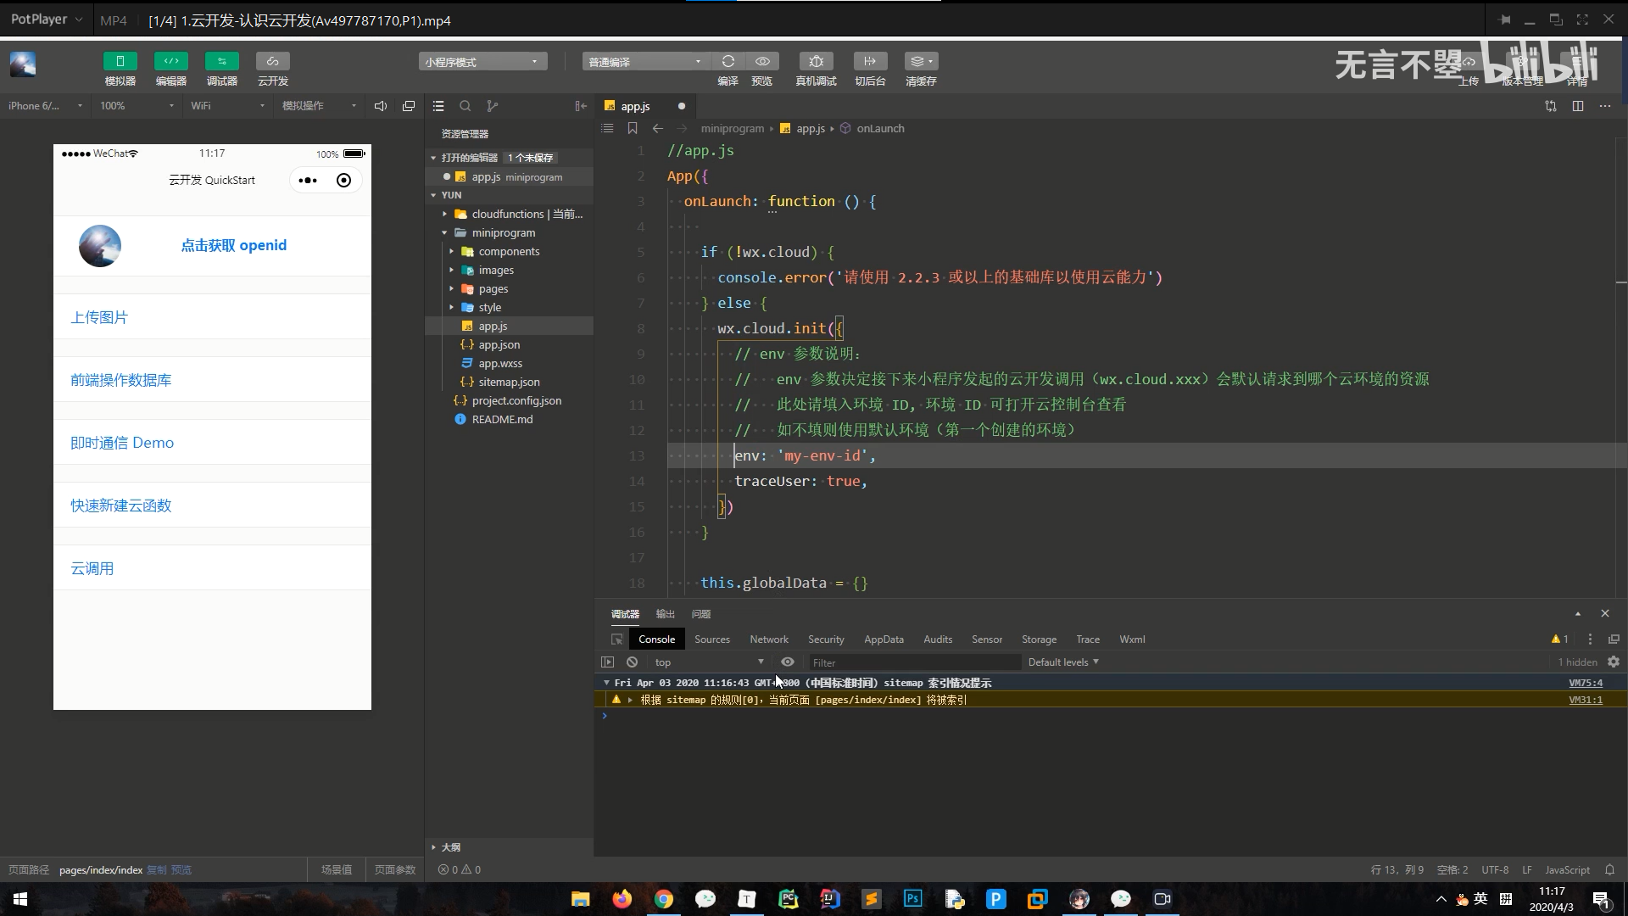Click the console Filter input field
This screenshot has width=1628, height=916.
coord(914,662)
